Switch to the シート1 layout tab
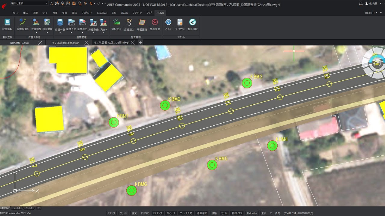The height and width of the screenshot is (216, 385). [x=17, y=208]
